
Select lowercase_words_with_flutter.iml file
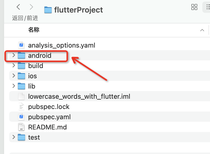pos(79,96)
